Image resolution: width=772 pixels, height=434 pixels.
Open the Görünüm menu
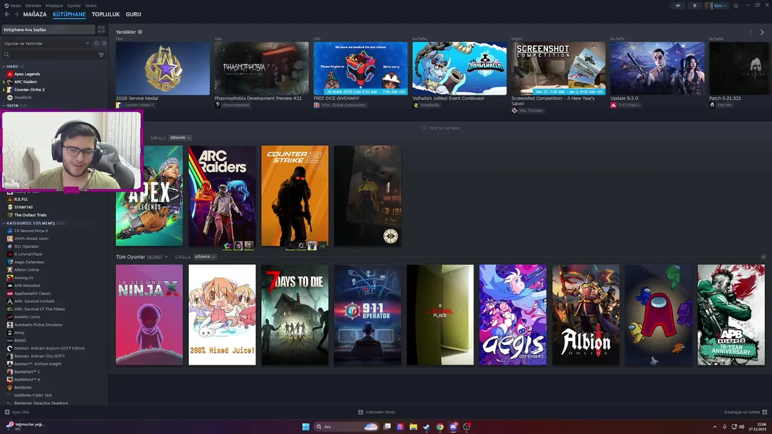33,5
